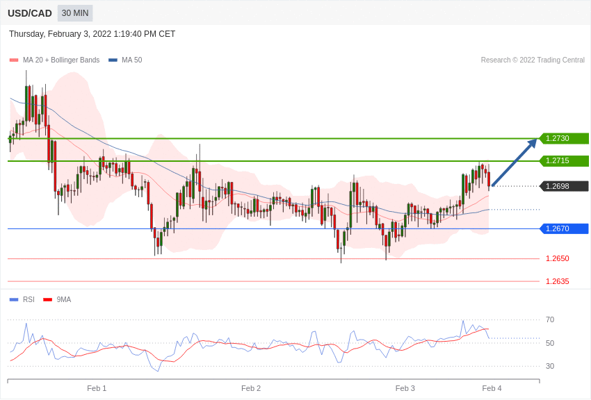Viewport: 591px width, 400px height.
Task: Select the USD/CAD symbol title
Action: (30, 13)
